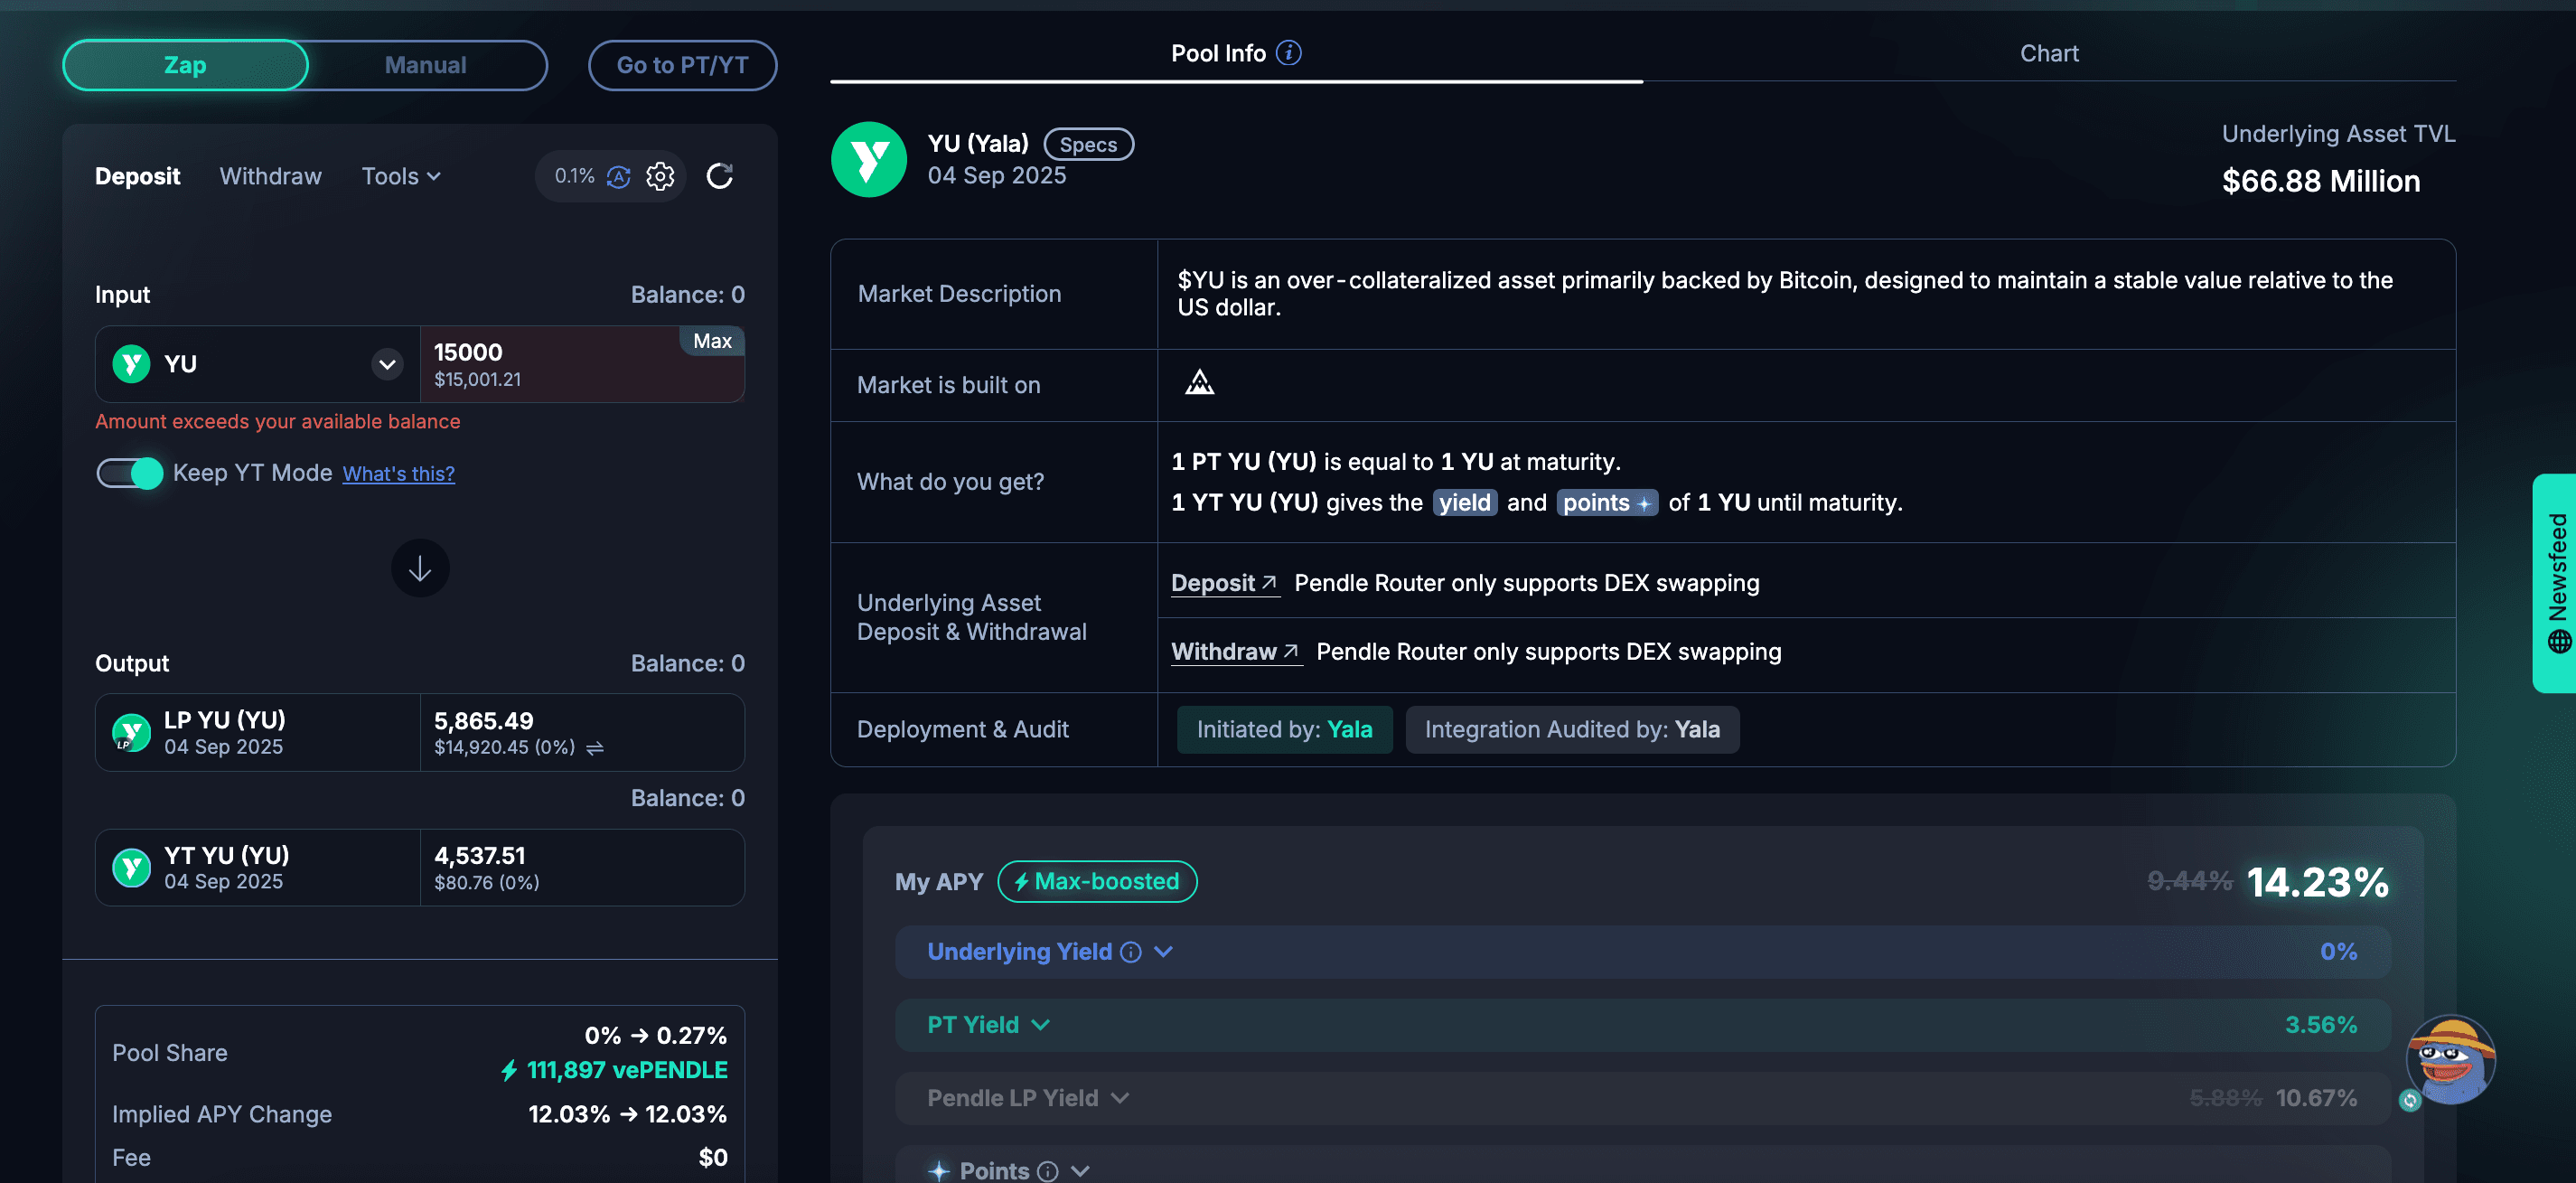Click the Max amount button
The width and height of the screenshot is (2576, 1183).
[712, 341]
